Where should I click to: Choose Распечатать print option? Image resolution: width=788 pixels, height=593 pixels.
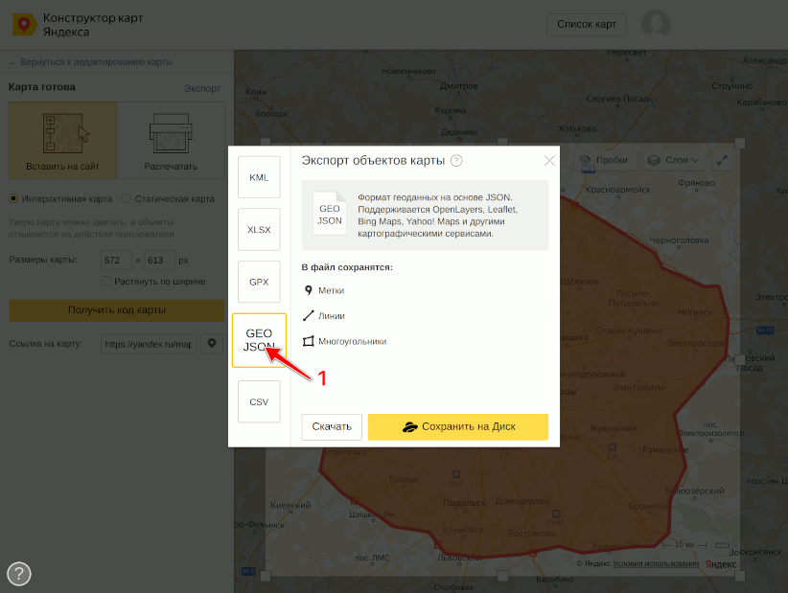[171, 141]
